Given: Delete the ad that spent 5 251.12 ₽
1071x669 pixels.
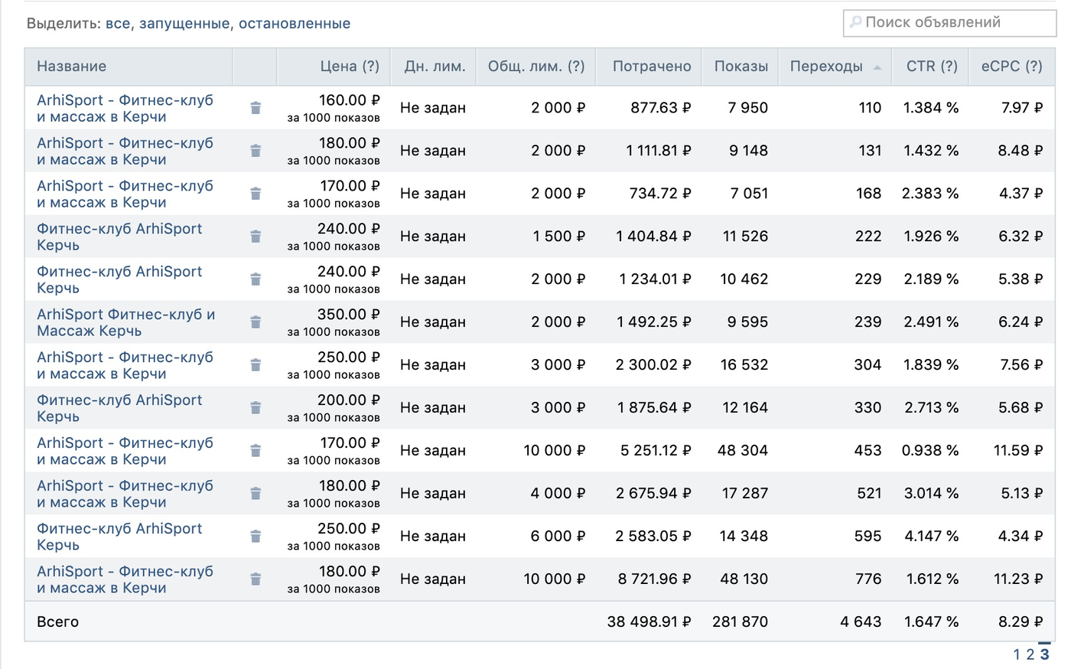Looking at the screenshot, I should point(256,451).
